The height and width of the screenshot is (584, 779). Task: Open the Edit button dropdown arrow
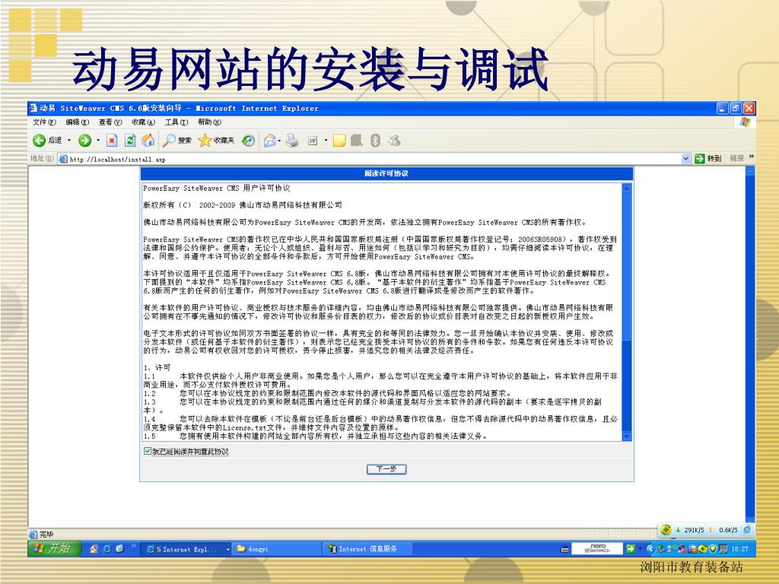(x=326, y=141)
